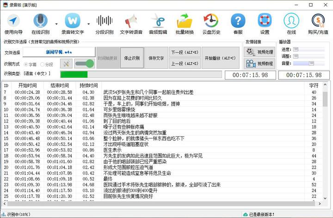333x218 pixels.
Task: Click the app logo in title bar
Action: pyautogui.click(x=5, y=5)
